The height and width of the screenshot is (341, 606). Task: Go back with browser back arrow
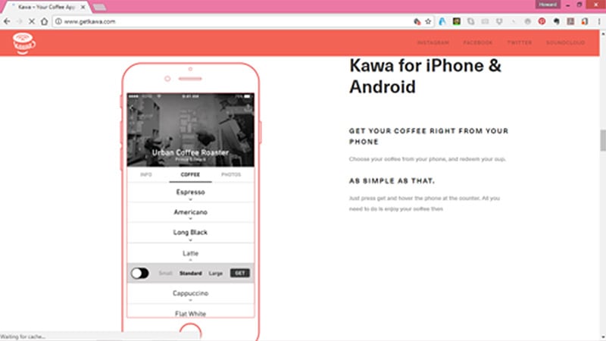pos(7,22)
